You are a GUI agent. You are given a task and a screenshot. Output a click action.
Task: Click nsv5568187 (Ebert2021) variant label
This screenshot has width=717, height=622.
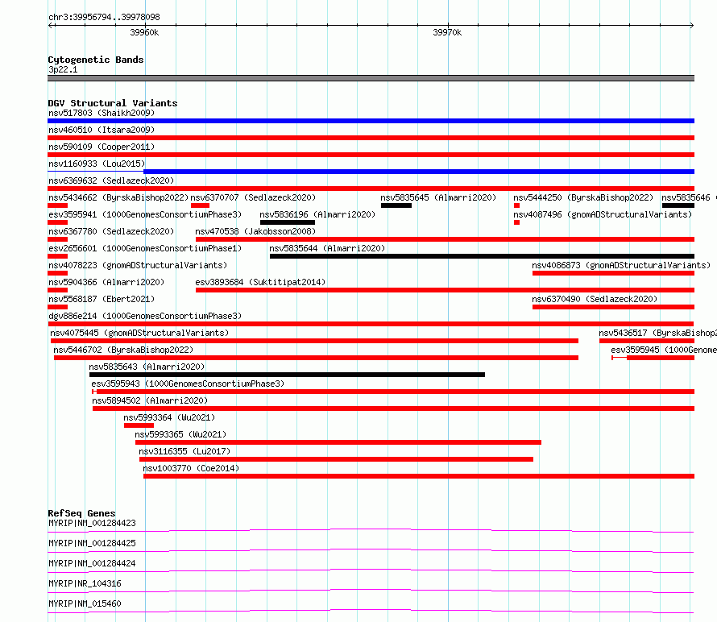[102, 299]
